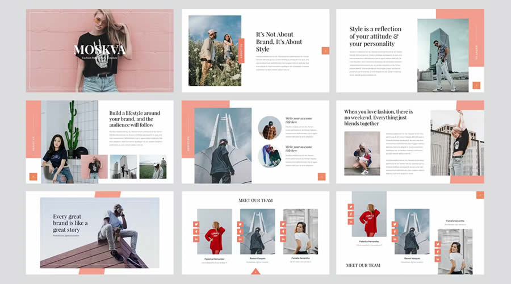Click the "MEET OUR TEAM" title on the ninth slide
The width and height of the screenshot is (511, 284).
[x=363, y=265]
